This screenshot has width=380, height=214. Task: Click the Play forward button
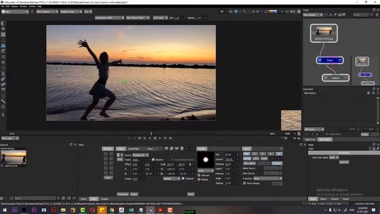point(160,138)
